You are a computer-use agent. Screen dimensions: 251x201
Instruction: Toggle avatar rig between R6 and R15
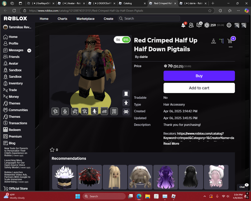click(x=122, y=40)
